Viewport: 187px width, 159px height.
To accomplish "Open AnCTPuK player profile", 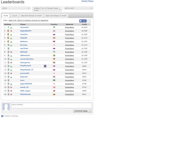I will (24, 48).
